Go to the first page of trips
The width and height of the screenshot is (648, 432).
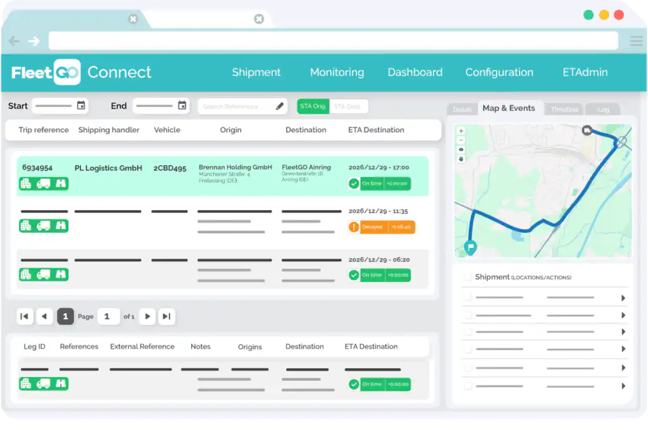tap(25, 316)
